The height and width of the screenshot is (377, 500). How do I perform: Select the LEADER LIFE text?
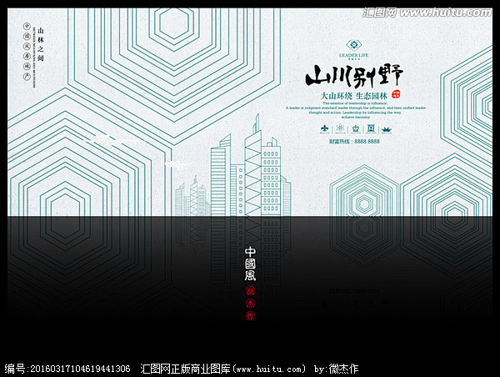[353, 55]
